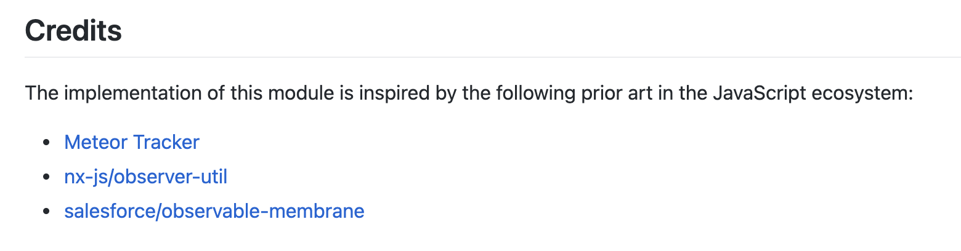Image resolution: width=961 pixels, height=251 pixels.
Task: Click the horizontal divider below Credits
Action: pos(493,57)
